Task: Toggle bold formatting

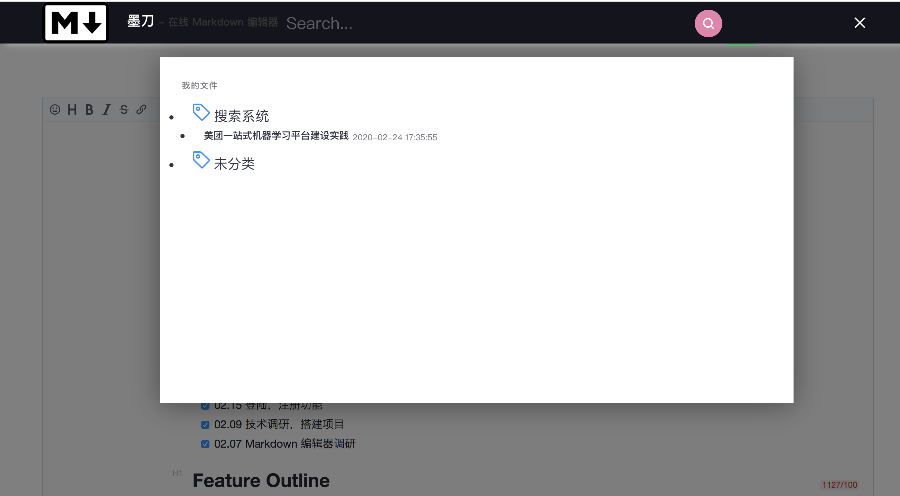Action: tap(89, 109)
